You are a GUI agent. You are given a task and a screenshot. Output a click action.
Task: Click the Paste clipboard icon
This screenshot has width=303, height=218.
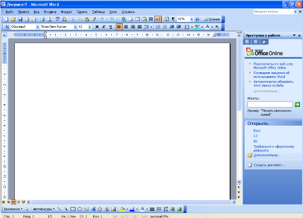(87, 19)
